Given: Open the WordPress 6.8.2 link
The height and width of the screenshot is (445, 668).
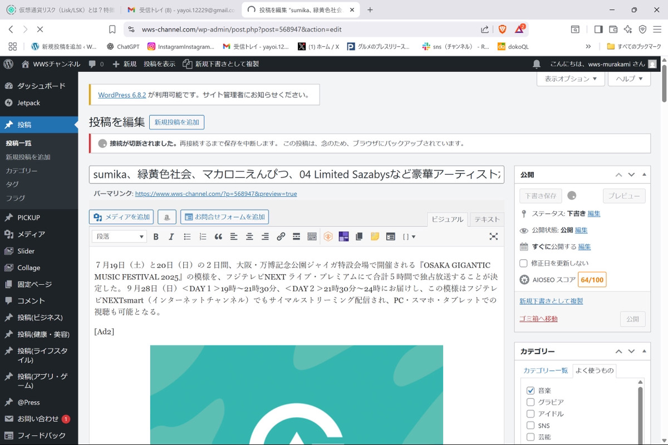Looking at the screenshot, I should 122,95.
